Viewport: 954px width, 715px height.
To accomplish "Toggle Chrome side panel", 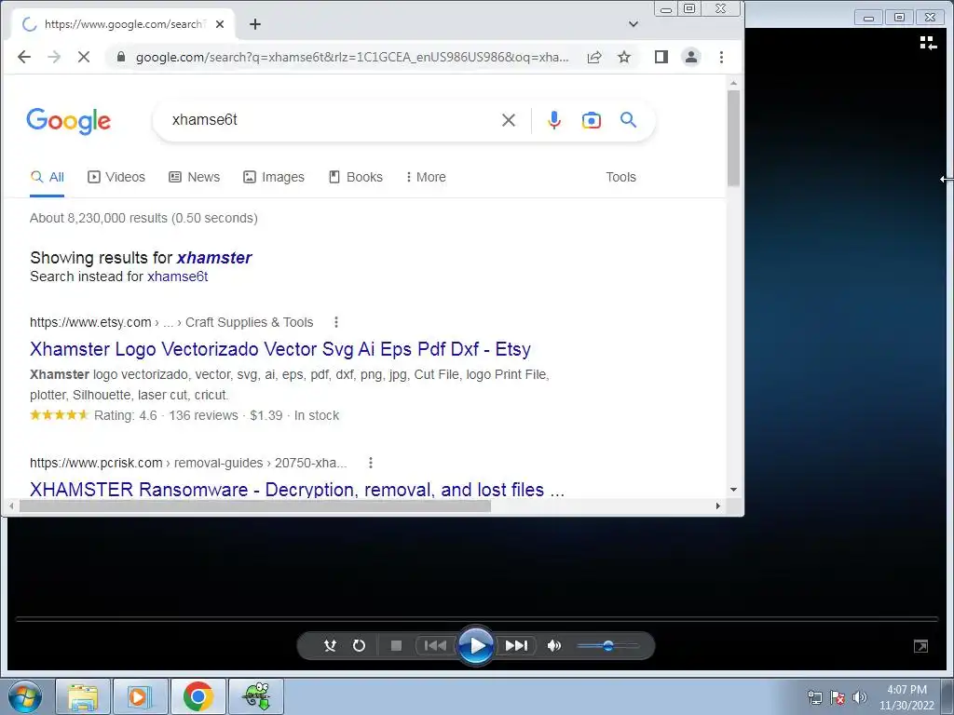I will pos(661,57).
